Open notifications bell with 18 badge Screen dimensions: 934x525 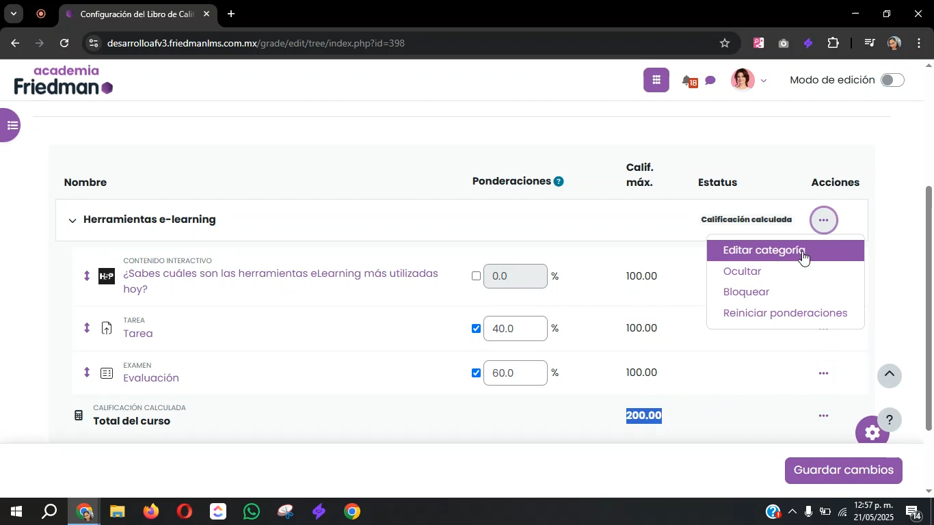click(x=689, y=81)
